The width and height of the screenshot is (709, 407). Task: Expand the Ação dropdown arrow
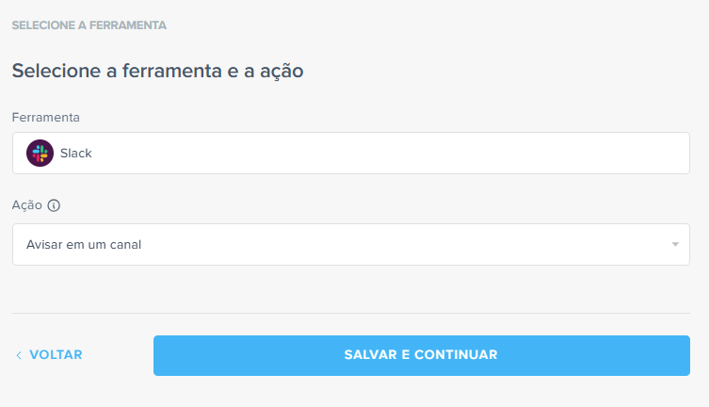(675, 245)
